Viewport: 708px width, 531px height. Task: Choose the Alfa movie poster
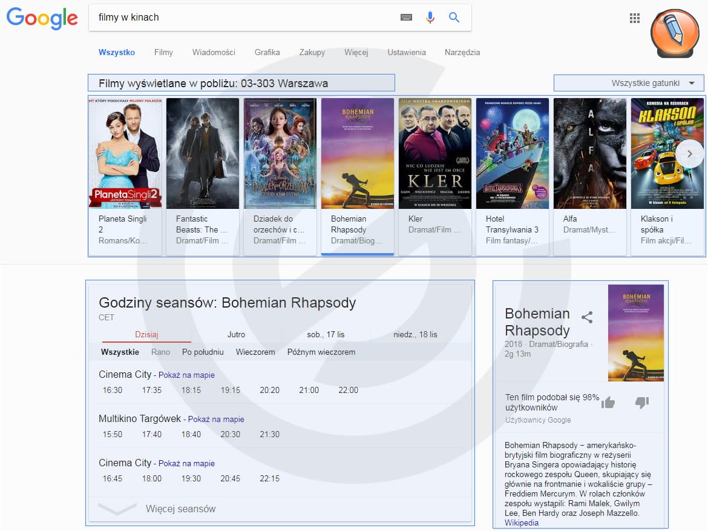click(x=590, y=154)
